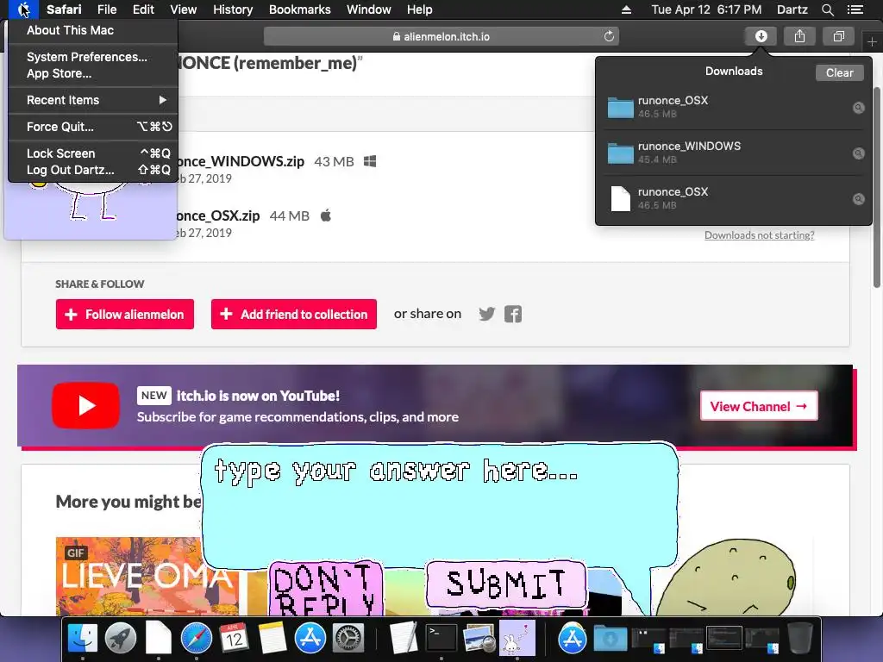
Task: Open a new tab with the plus icon
Action: point(872,41)
